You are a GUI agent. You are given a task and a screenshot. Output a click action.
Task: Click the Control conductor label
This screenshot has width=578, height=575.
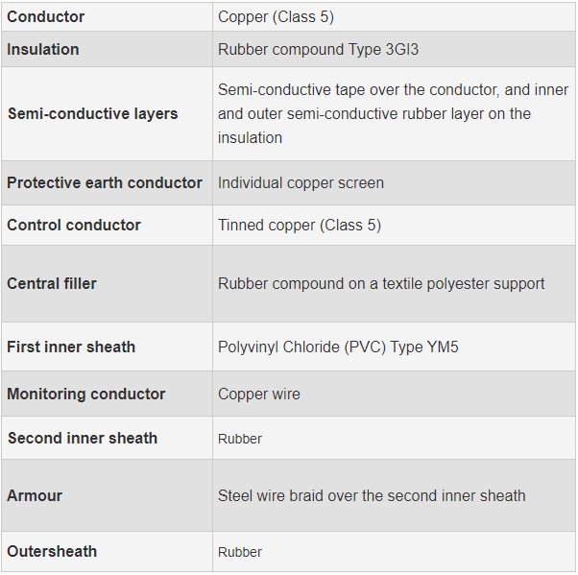point(74,225)
